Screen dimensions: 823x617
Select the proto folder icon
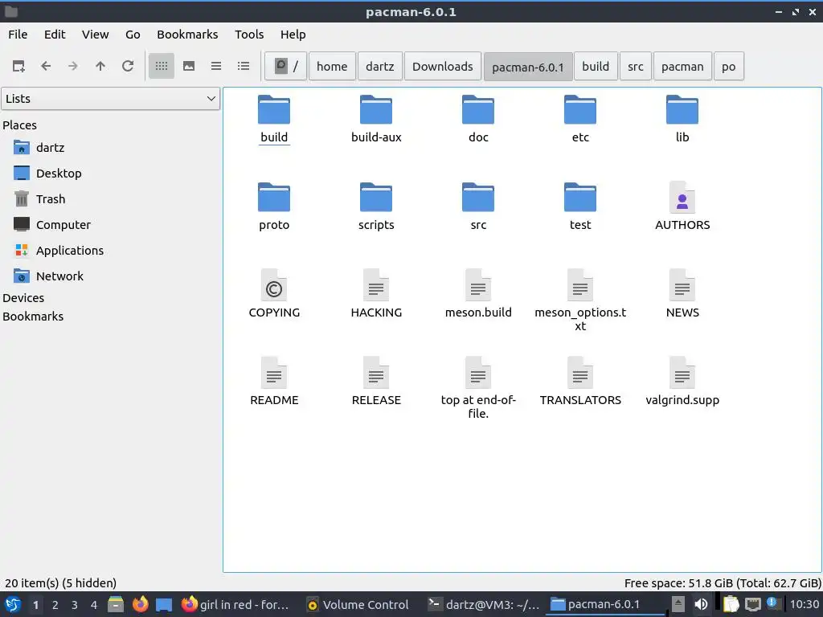(274, 198)
